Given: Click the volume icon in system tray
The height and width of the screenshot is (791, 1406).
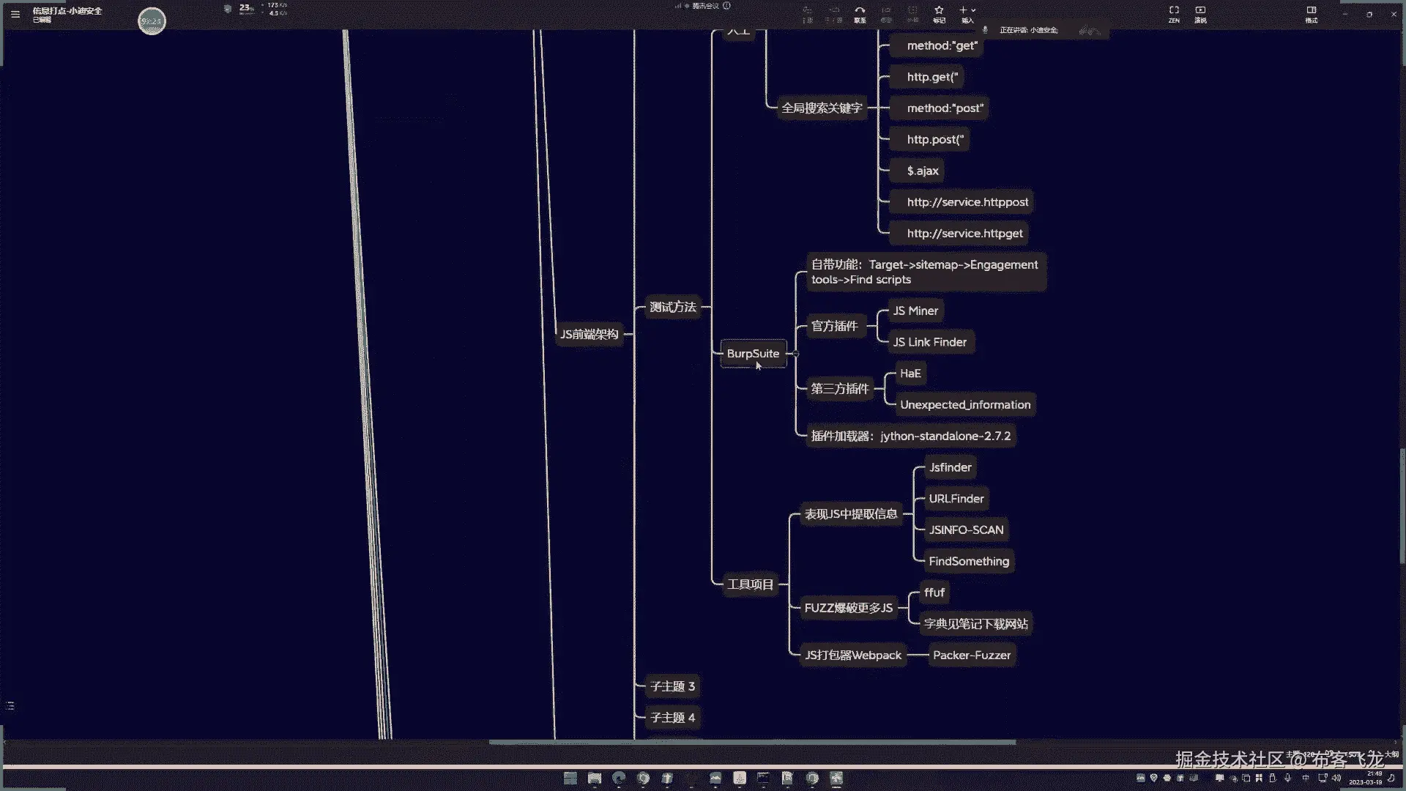Looking at the screenshot, I should pos(1337,778).
